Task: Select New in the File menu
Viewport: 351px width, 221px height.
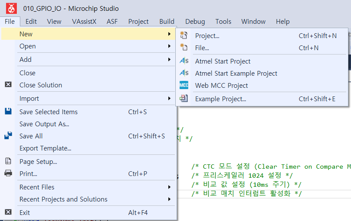Action: [88, 34]
